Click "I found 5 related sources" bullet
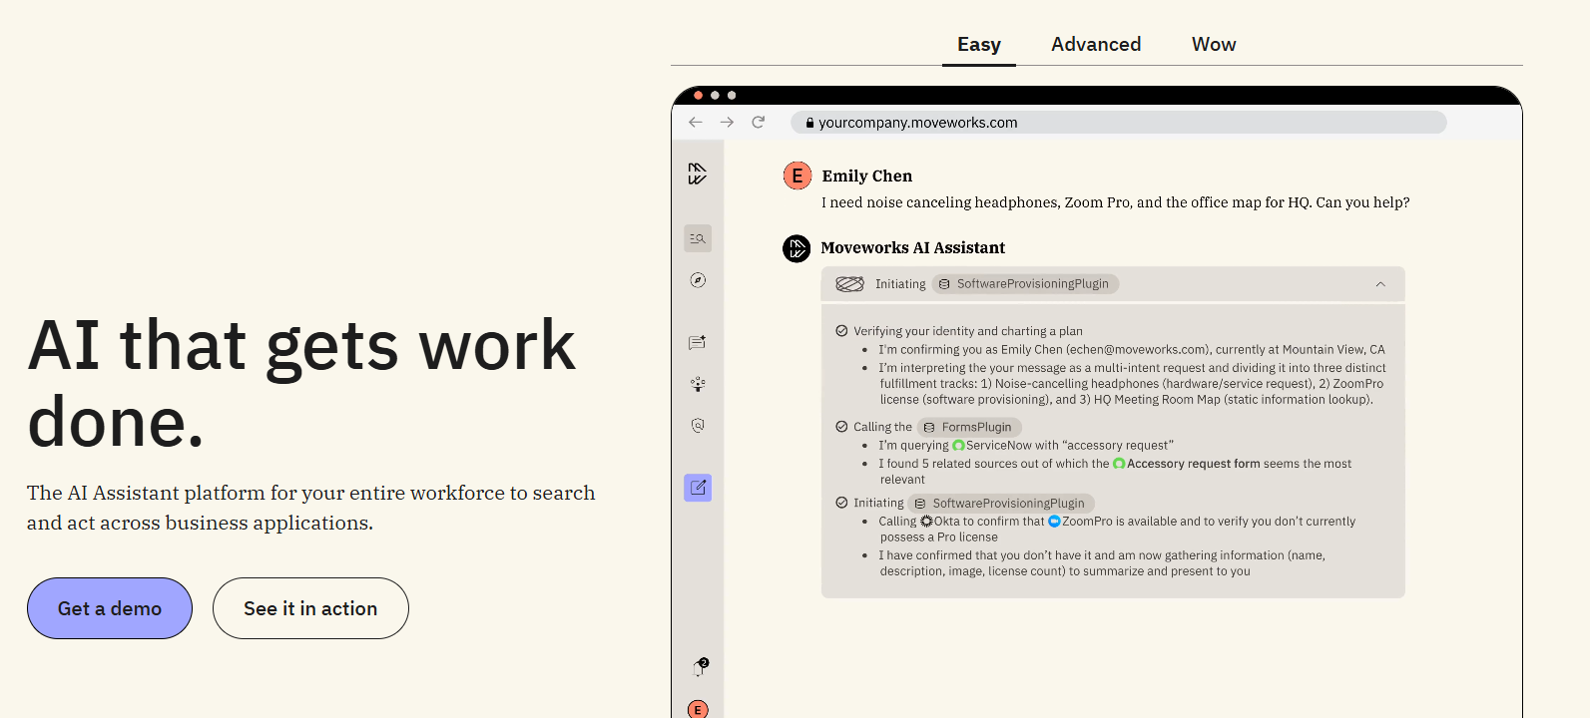The image size is (1590, 718). pos(1116,472)
